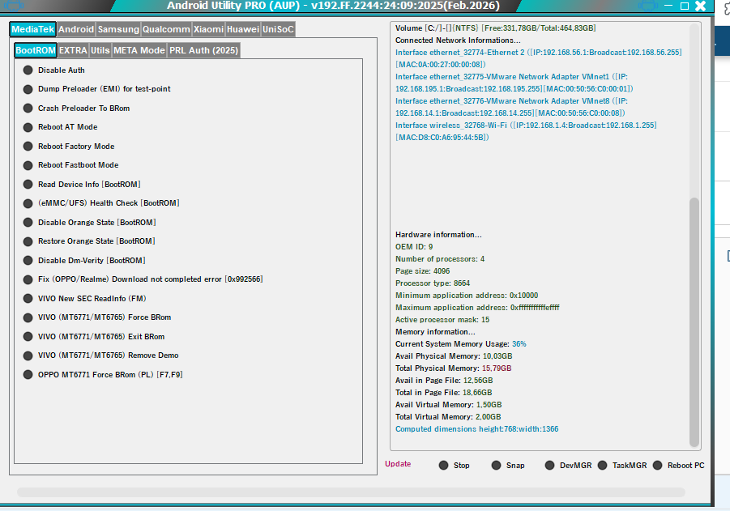This screenshot has height=511, width=730.
Task: Click the Wi-Fi interface log line
Action: point(526,131)
